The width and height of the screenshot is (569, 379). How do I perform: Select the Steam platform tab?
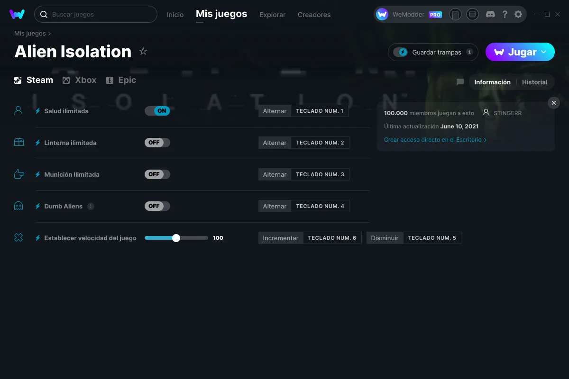tap(34, 80)
